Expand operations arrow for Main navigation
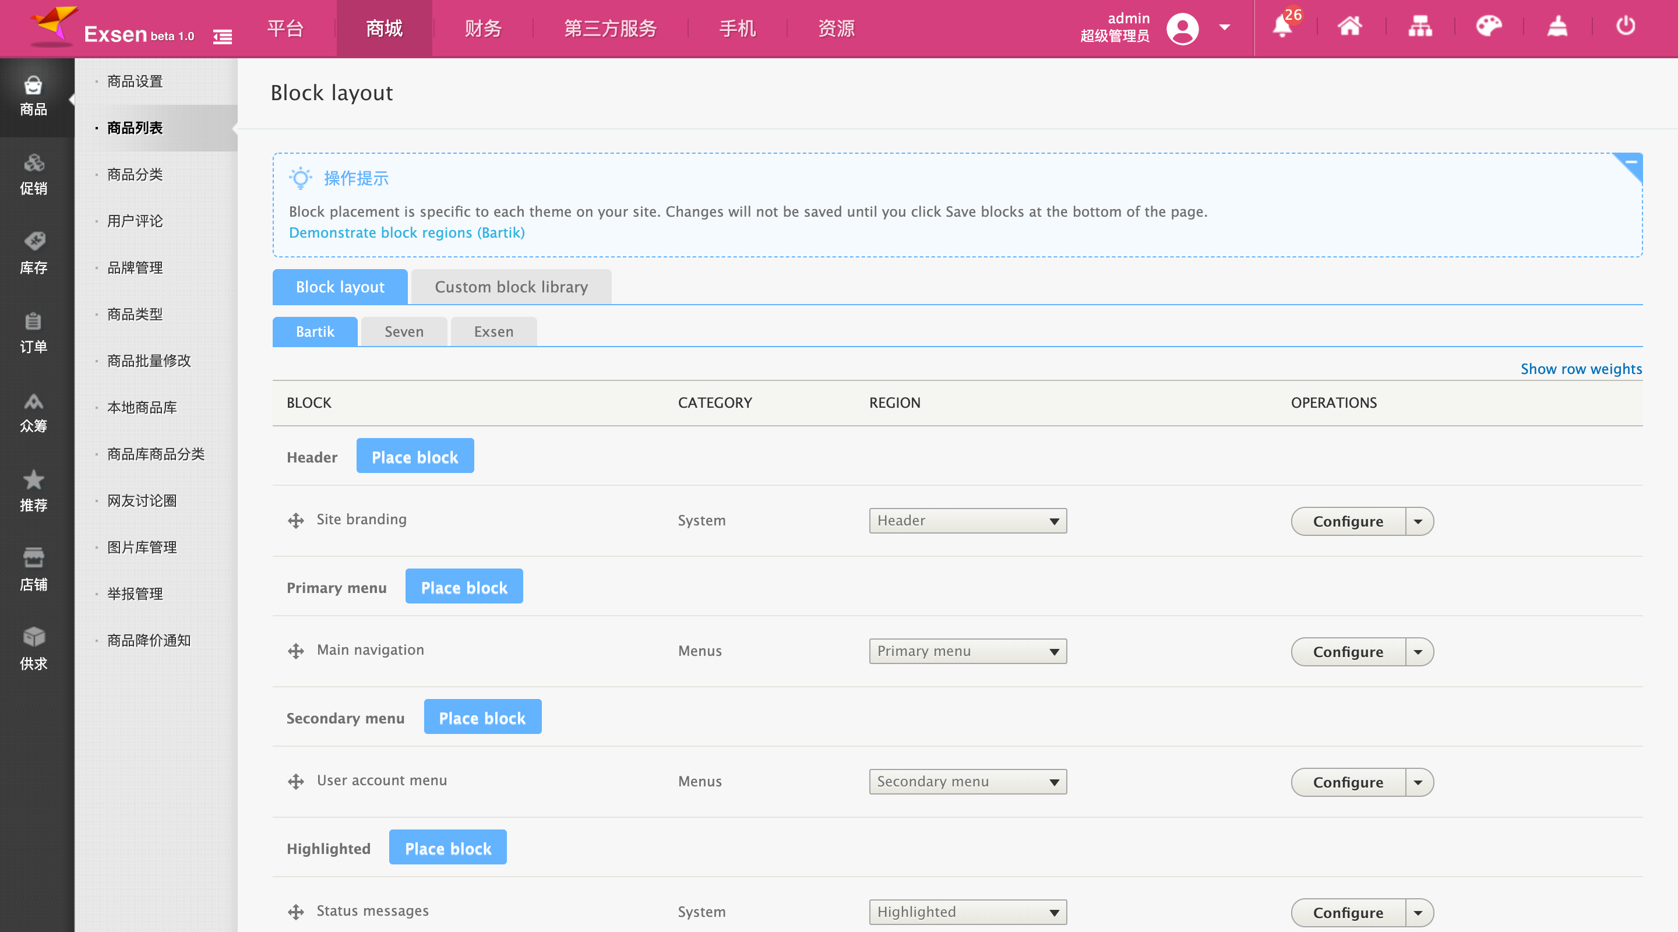 point(1419,652)
